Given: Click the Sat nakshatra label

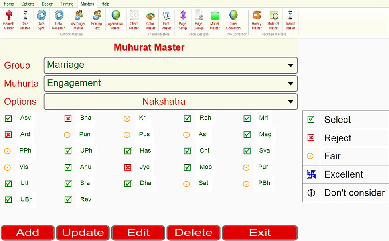Looking at the screenshot, I should pos(203,183).
